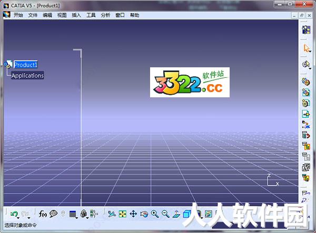The image size is (316, 233).
Task: Select the Applications tree node
Action: pos(27,75)
